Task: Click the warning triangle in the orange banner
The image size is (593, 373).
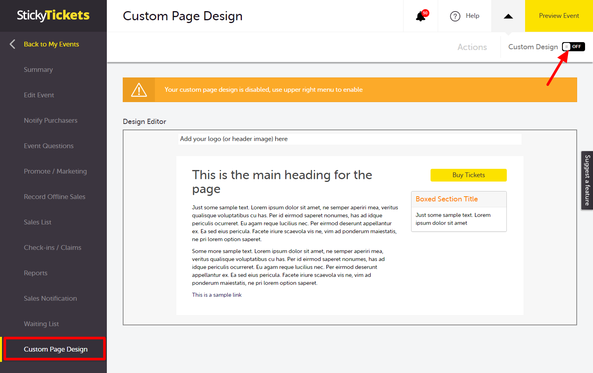Action: point(139,89)
